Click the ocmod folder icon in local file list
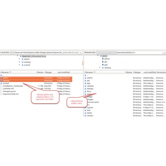Viewport: 166px width, 166px height. (1, 83)
